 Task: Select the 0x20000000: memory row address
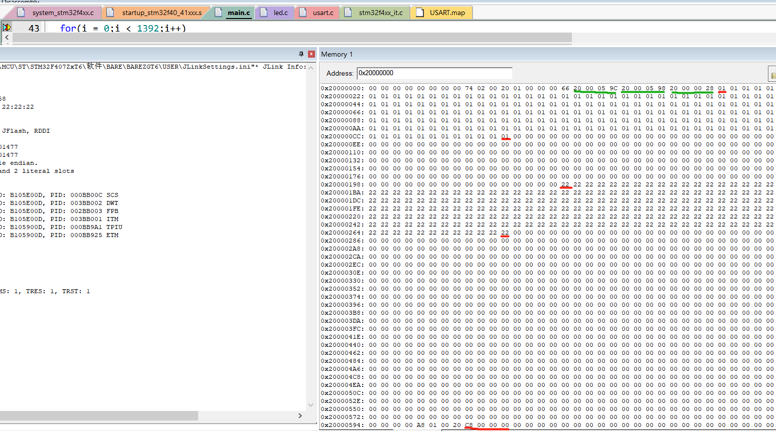[x=343, y=88]
